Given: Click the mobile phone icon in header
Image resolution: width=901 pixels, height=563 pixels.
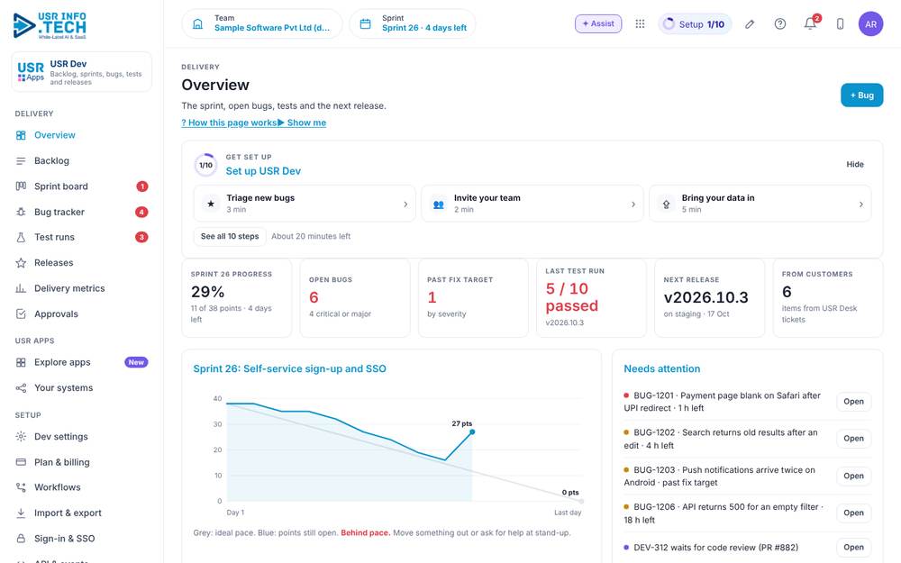Looking at the screenshot, I should point(840,24).
